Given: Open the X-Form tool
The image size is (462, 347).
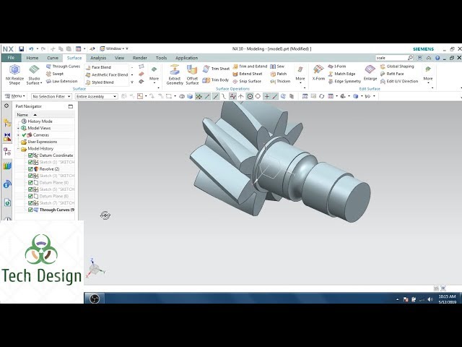Looking at the screenshot, I should click(318, 73).
